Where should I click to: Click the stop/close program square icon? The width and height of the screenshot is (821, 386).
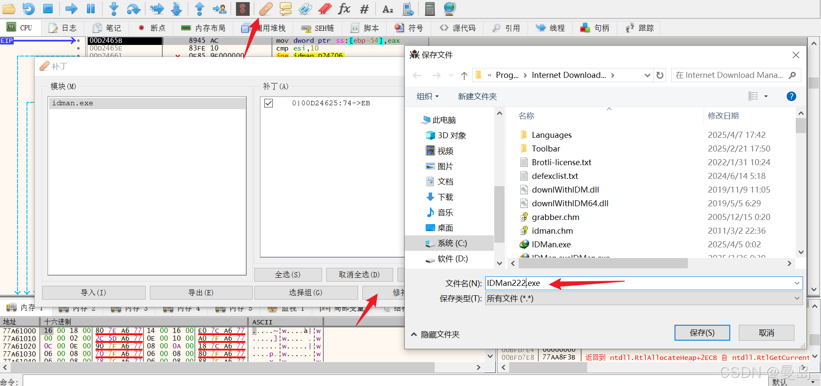coord(48,8)
